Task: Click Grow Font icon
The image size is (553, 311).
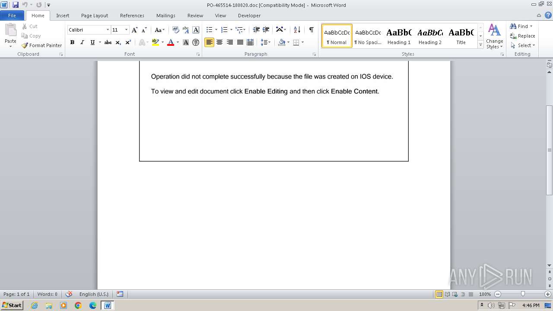Action: [135, 30]
